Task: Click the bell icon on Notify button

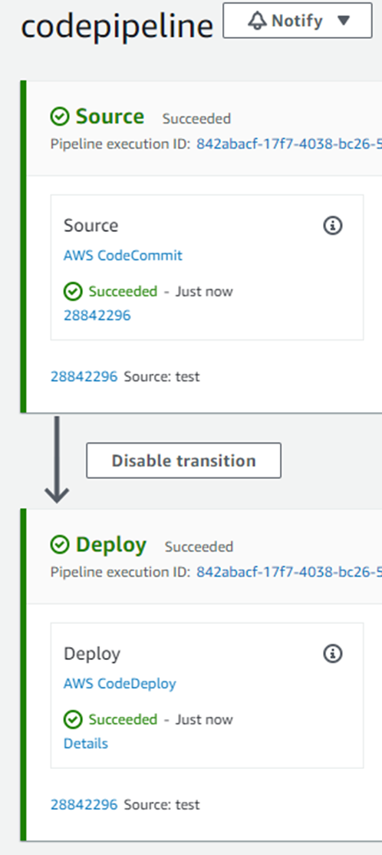Action: coord(257,21)
